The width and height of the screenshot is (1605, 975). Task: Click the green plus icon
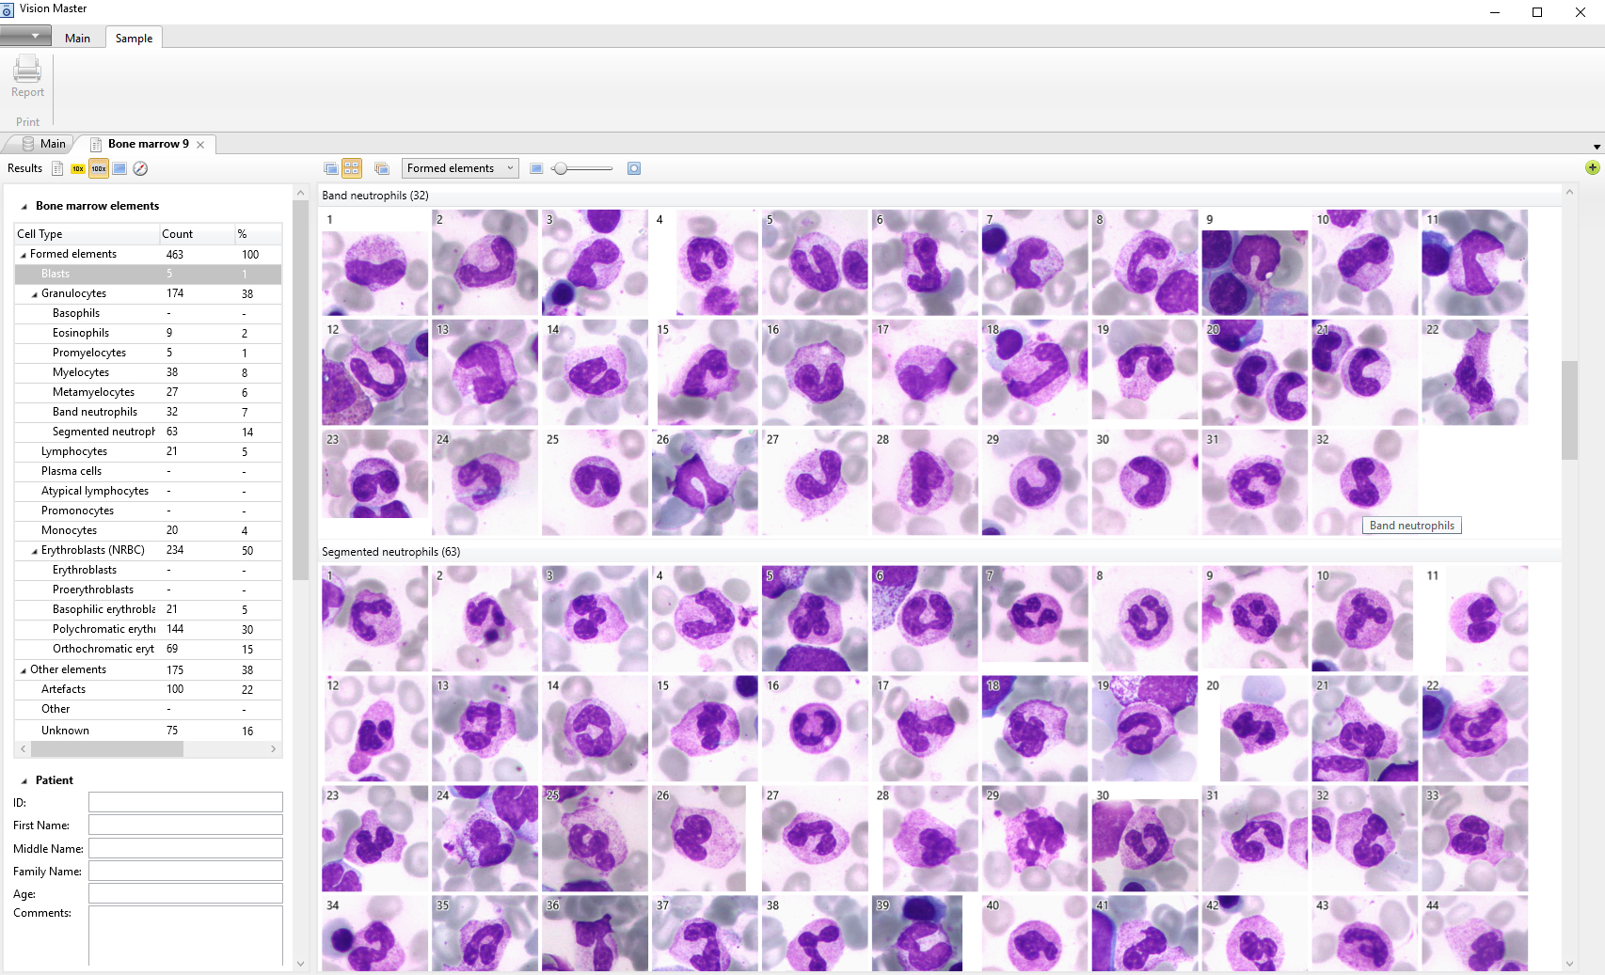(1593, 167)
